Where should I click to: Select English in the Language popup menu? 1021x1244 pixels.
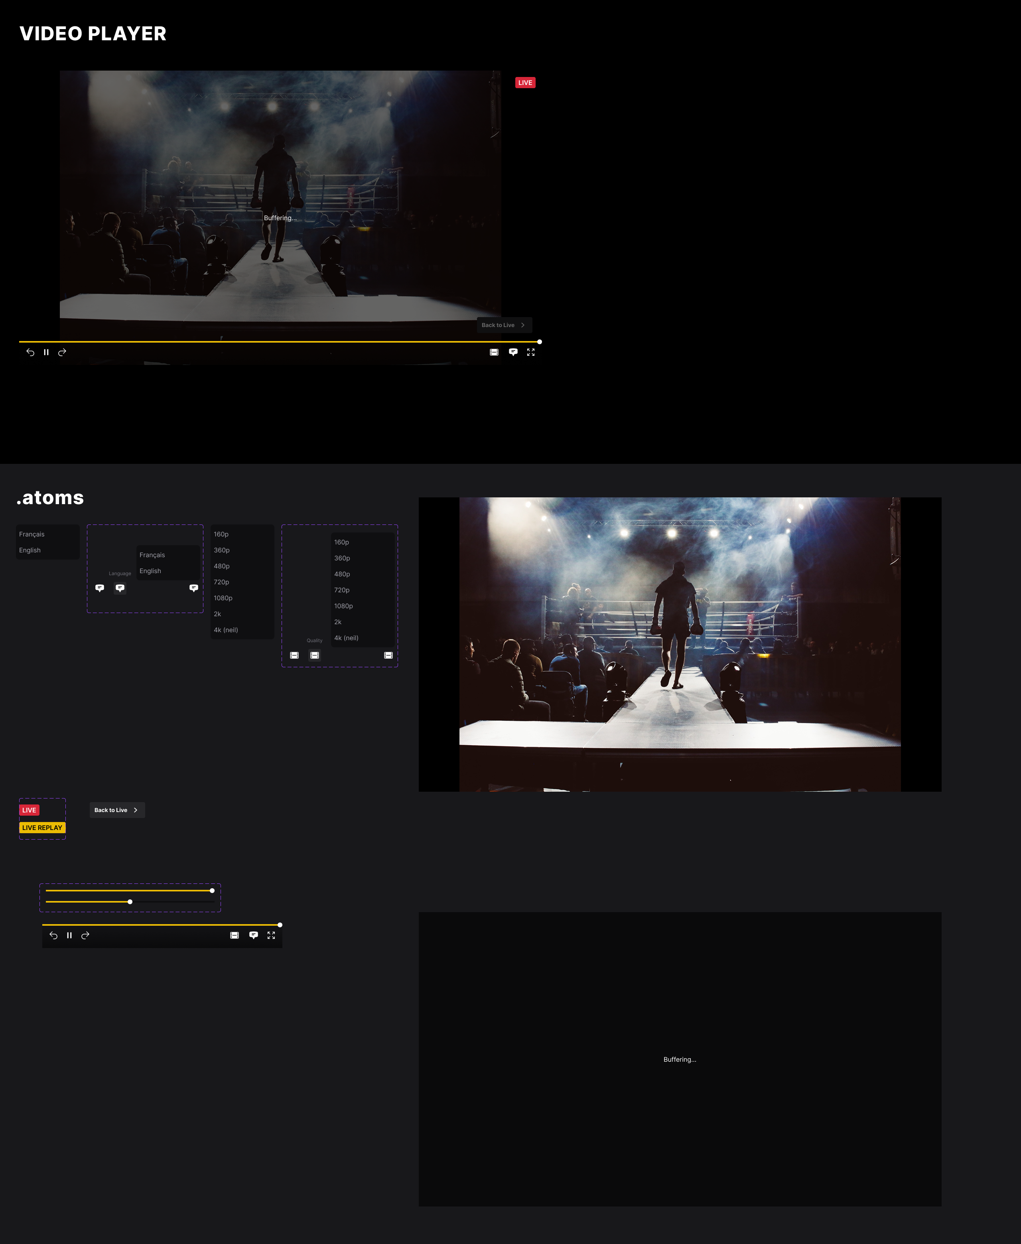(151, 571)
